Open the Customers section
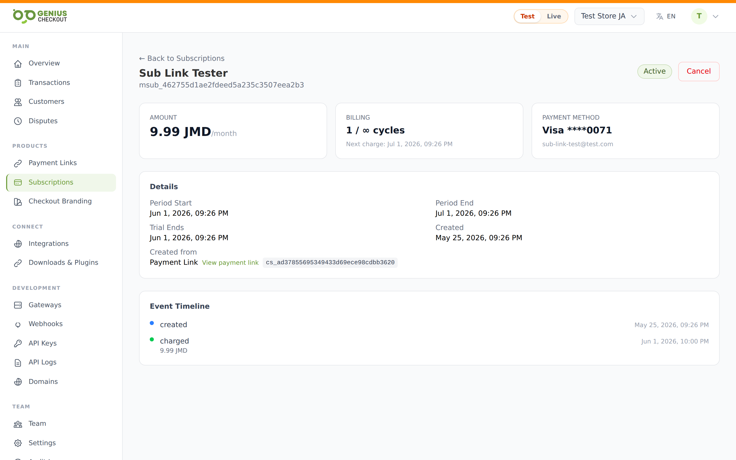The image size is (736, 460). (x=61, y=102)
